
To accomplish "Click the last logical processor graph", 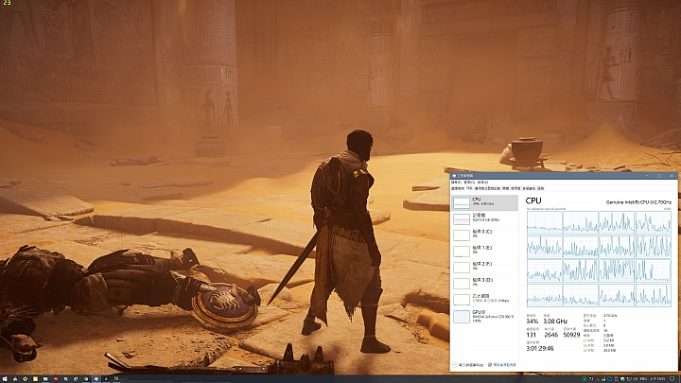I will click(x=654, y=295).
